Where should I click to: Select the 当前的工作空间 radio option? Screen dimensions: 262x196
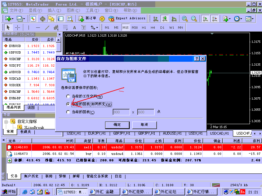tap(68, 96)
